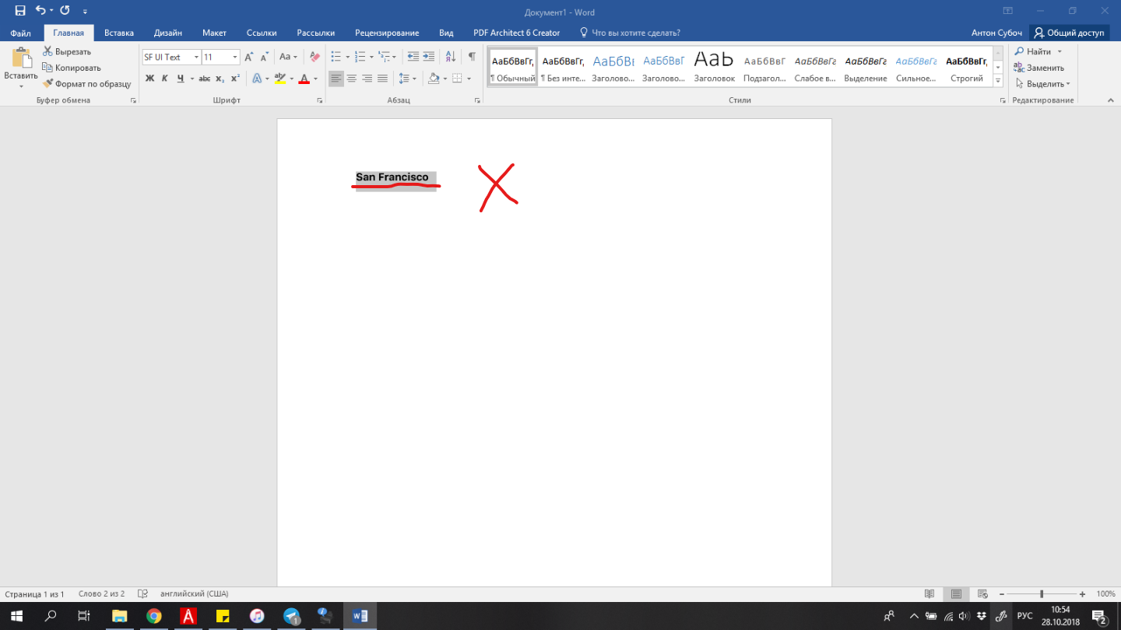Open Общий доступ sharing
The width and height of the screenshot is (1121, 630).
(1068, 33)
